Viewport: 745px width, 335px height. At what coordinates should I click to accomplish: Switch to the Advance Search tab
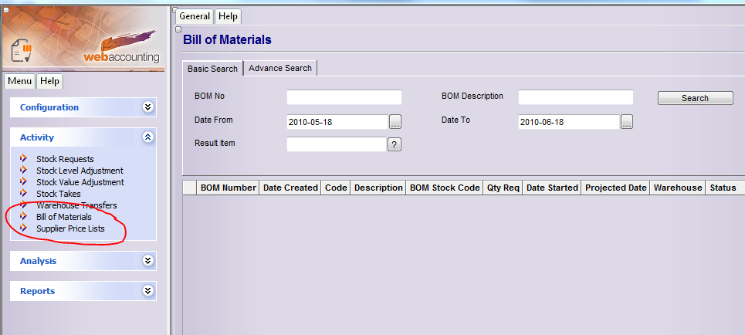280,68
